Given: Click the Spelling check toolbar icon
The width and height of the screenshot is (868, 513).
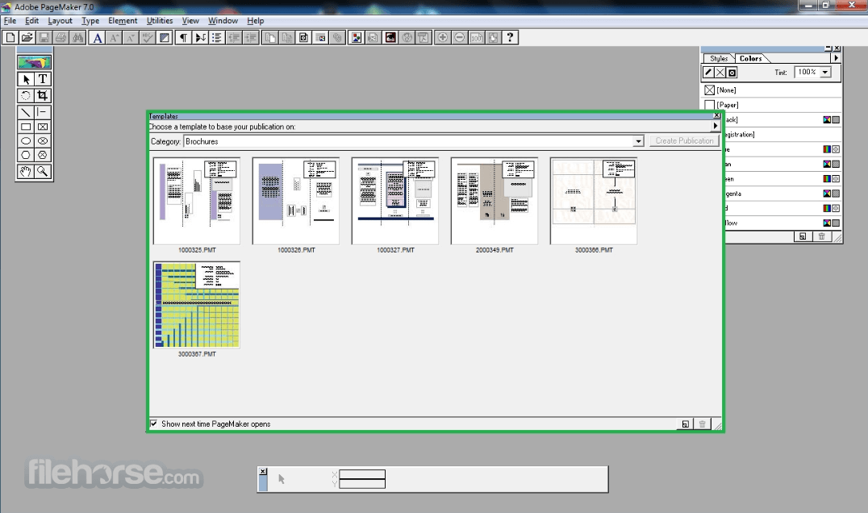Looking at the screenshot, I should (x=148, y=38).
